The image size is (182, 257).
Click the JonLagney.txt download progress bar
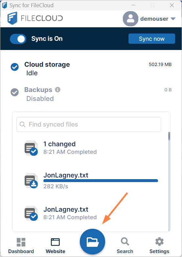pyautogui.click(x=101, y=181)
